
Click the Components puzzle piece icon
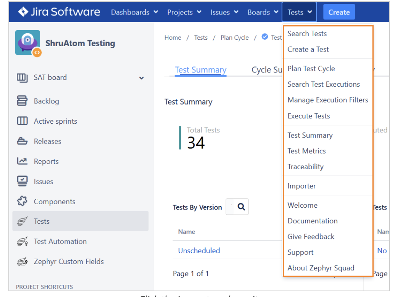pos(22,201)
